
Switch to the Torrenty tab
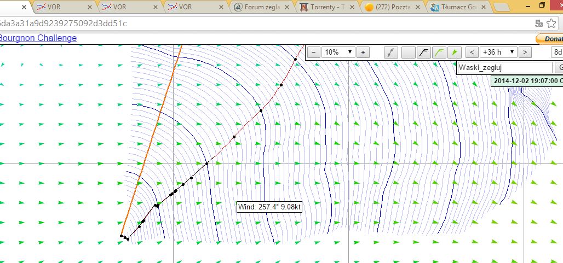click(328, 7)
